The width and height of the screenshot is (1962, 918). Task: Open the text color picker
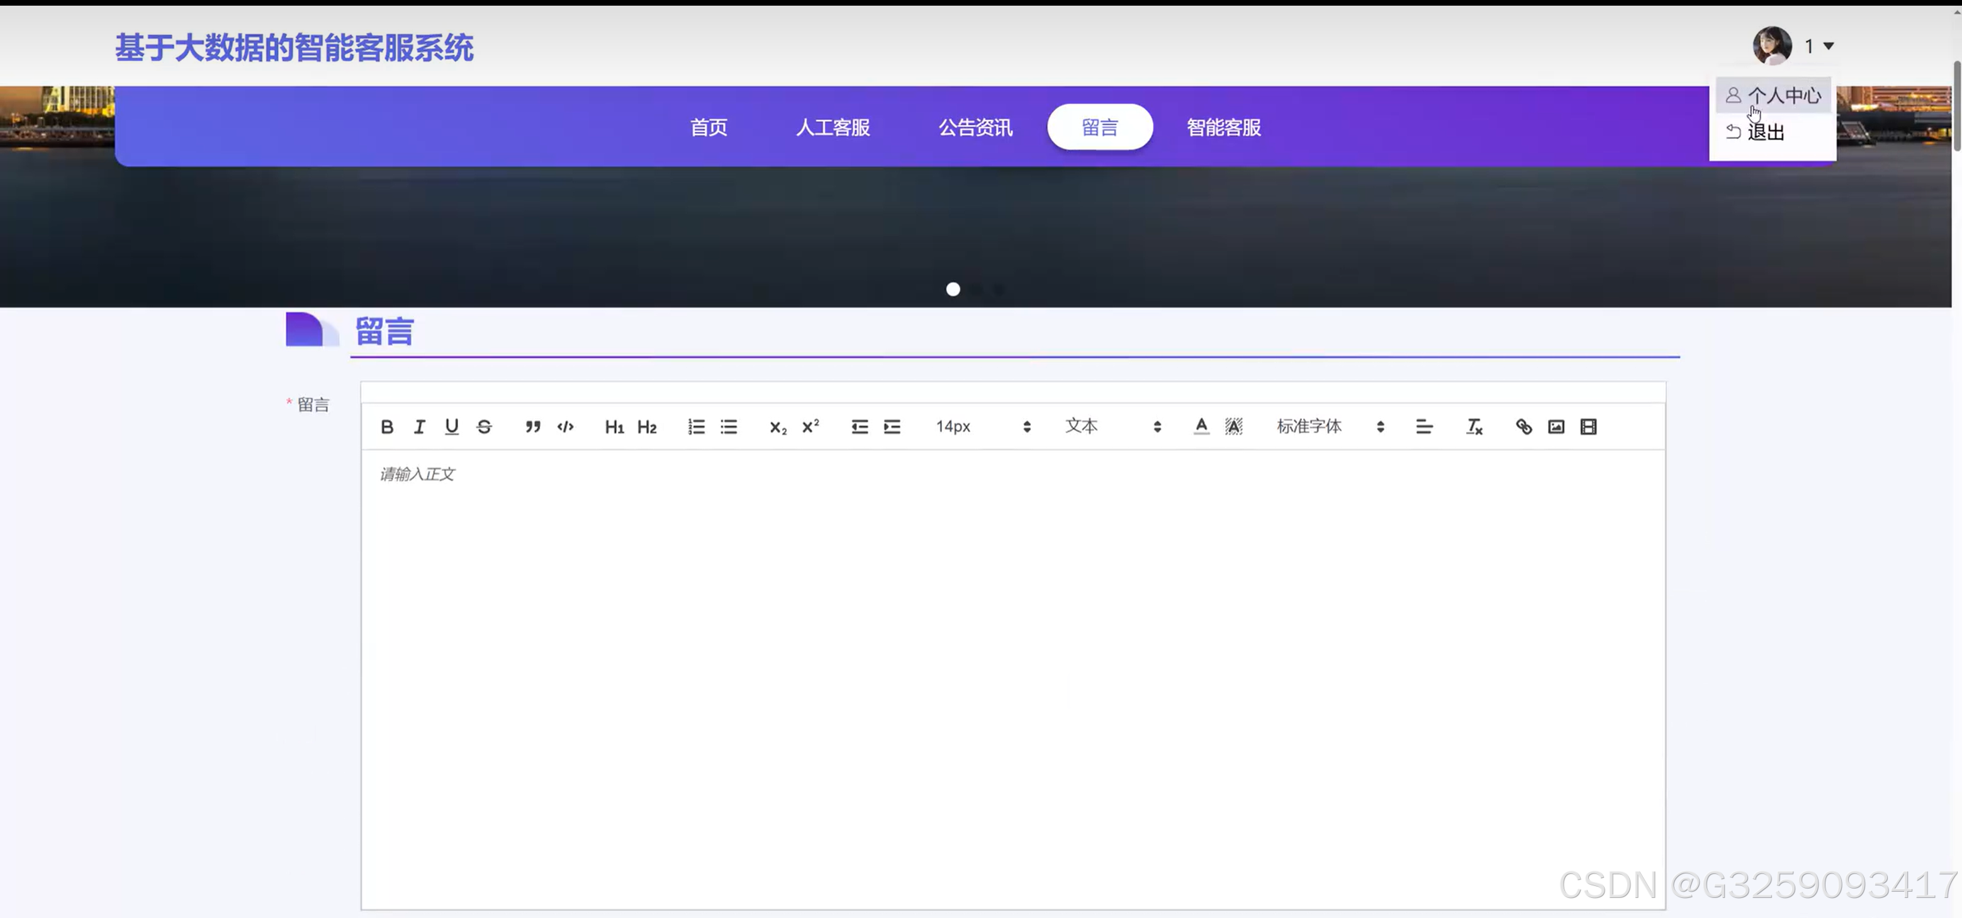click(1201, 427)
